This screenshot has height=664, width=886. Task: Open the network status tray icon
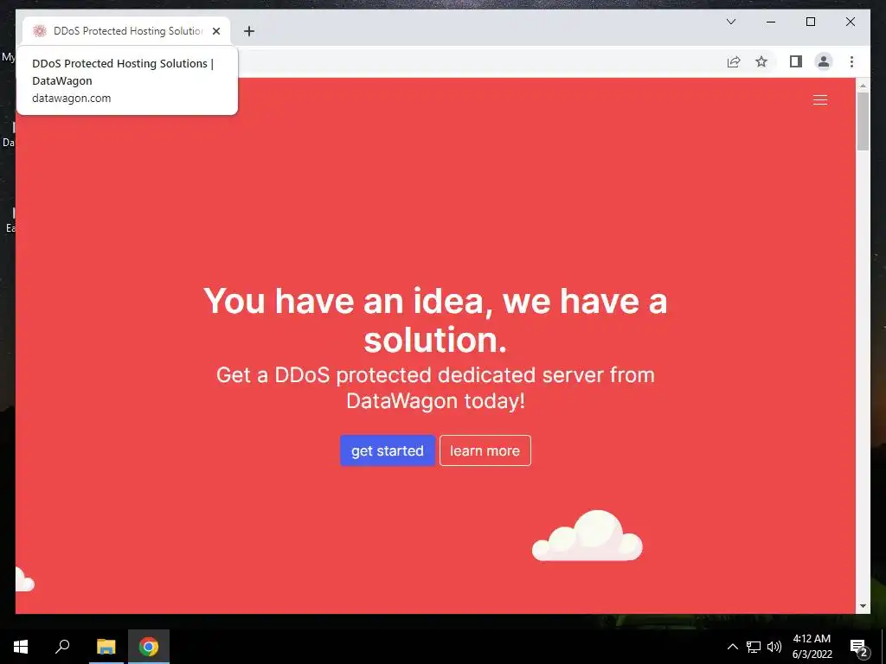pos(754,647)
